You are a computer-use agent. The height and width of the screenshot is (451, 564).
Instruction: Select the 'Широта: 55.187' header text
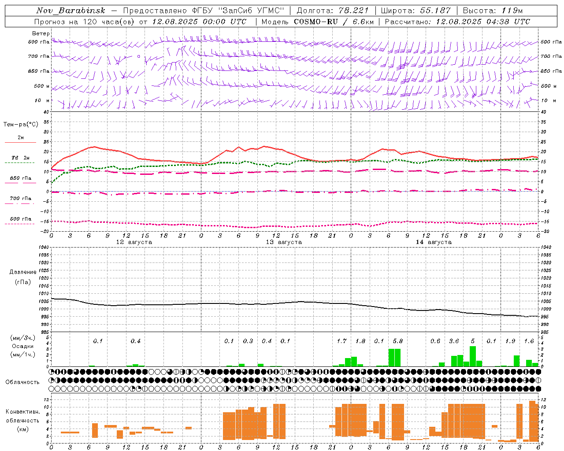point(416,11)
